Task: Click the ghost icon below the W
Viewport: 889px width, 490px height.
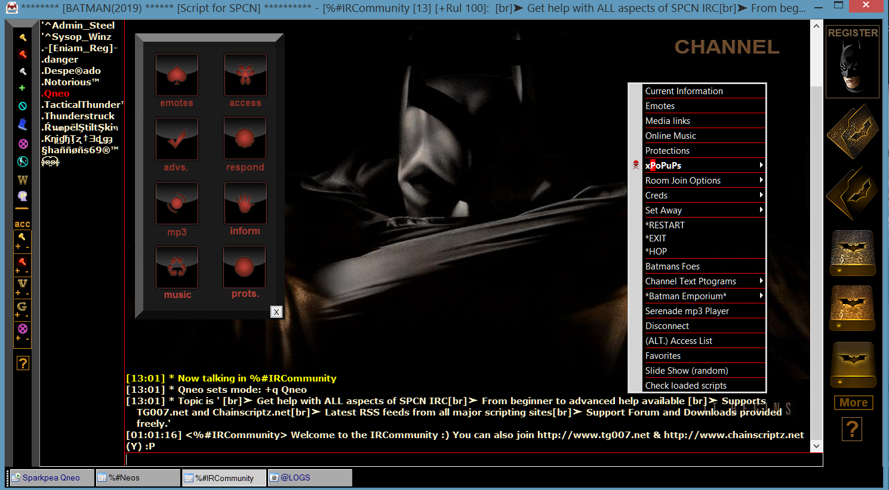Action: 23,196
